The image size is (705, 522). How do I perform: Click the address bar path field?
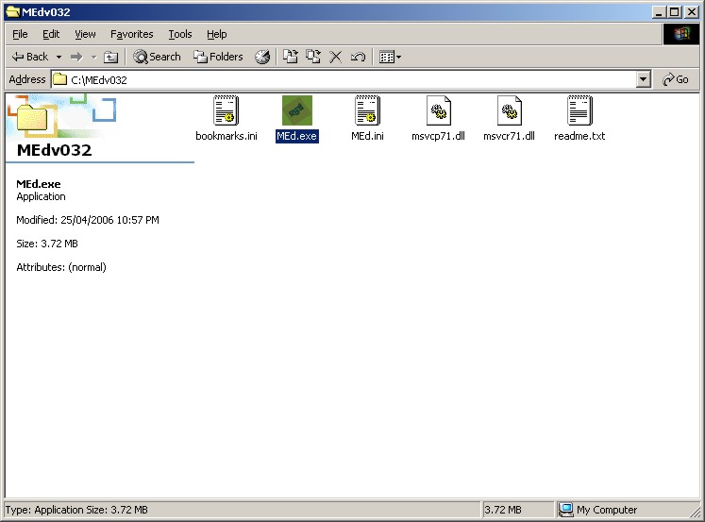click(x=344, y=80)
